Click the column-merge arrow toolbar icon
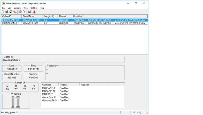This screenshot has width=203, height=115. [29, 12]
